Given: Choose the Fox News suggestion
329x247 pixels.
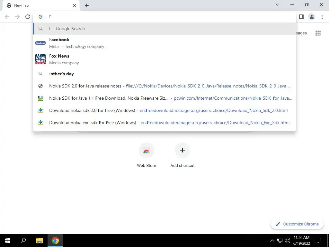Looking at the screenshot, I should pyautogui.click(x=165, y=59).
